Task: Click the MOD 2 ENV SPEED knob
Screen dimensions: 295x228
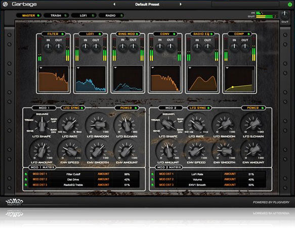Action: tap(196, 151)
